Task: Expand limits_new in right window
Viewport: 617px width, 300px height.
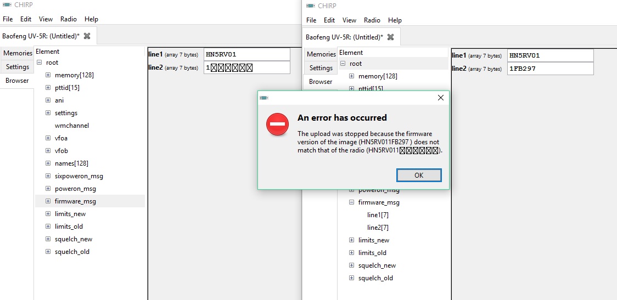Action: point(351,240)
